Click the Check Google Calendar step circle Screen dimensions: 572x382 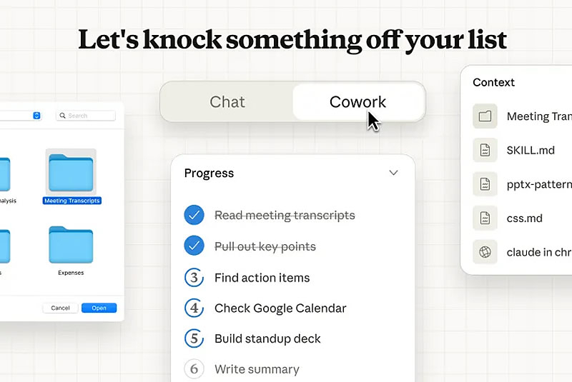194,308
